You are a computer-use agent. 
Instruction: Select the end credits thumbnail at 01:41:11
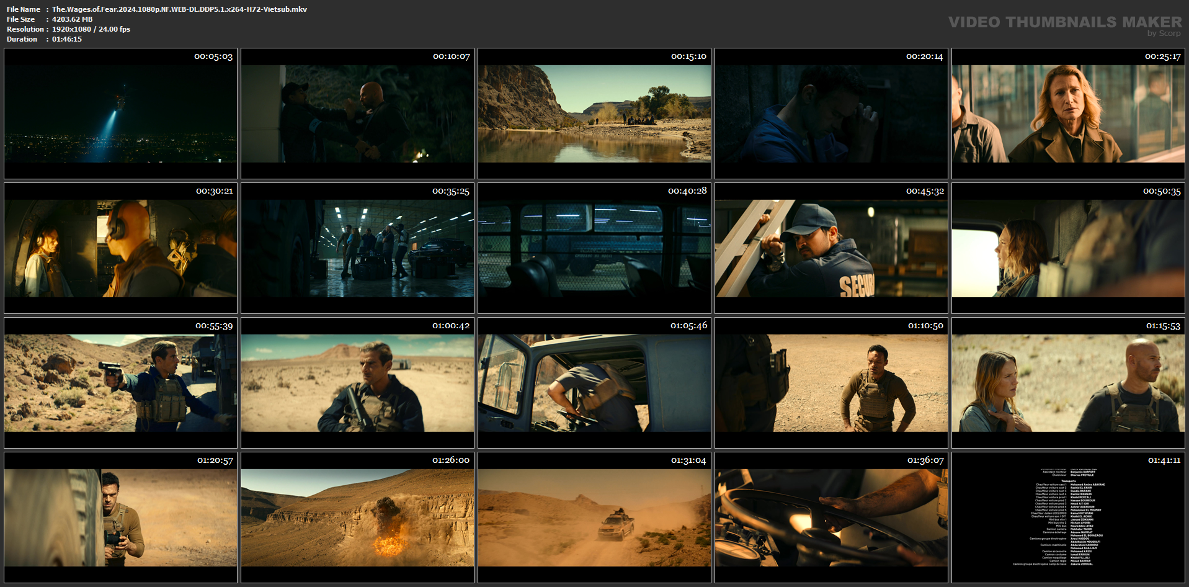pyautogui.click(x=1068, y=518)
